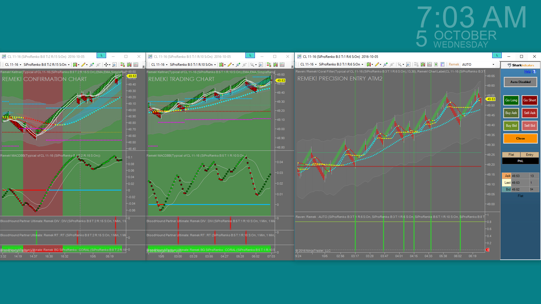The image size is (541, 304).
Task: Open the Help link in SharkIndicators panel
Action: pyautogui.click(x=527, y=72)
